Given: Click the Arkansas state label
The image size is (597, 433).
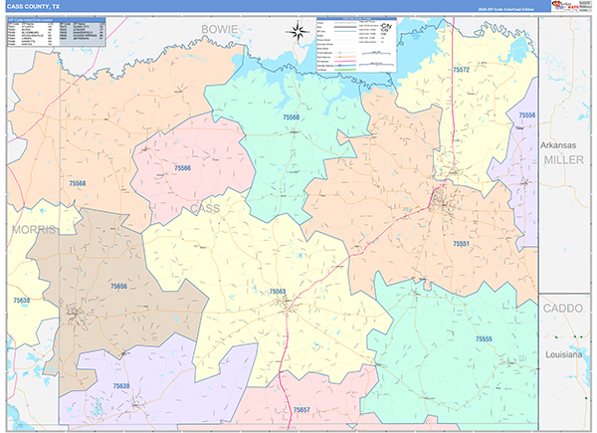Looking at the screenshot, I should click(x=558, y=145).
